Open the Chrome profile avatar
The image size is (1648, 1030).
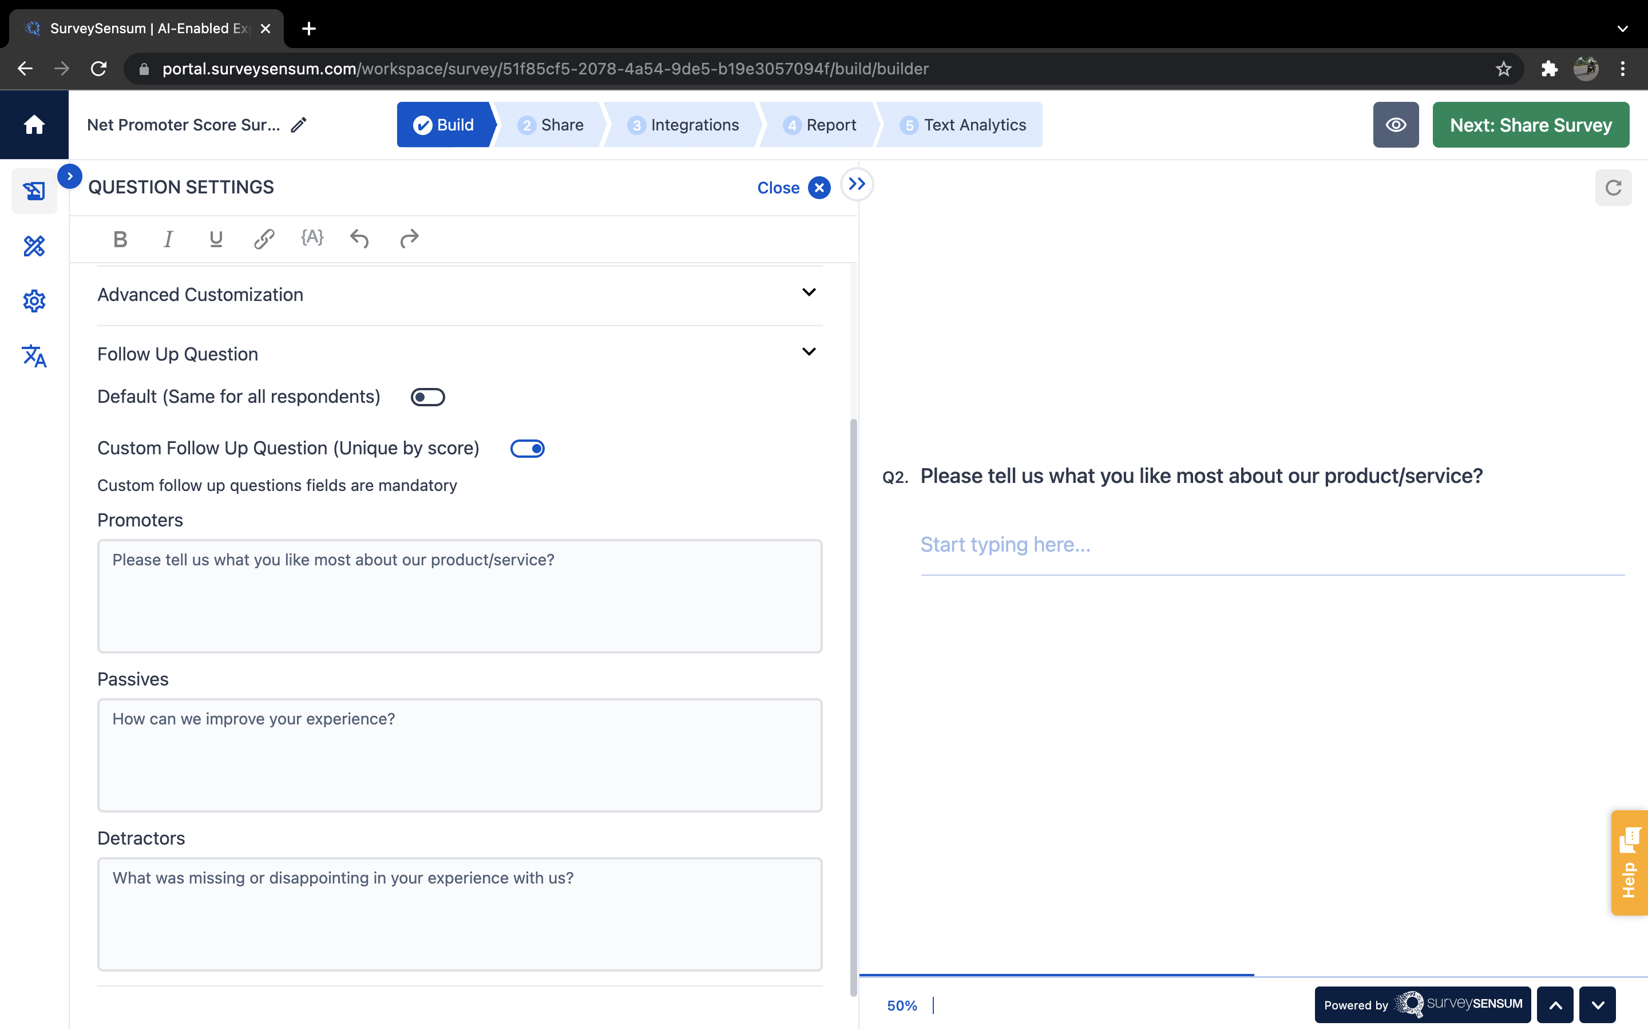click(x=1586, y=69)
